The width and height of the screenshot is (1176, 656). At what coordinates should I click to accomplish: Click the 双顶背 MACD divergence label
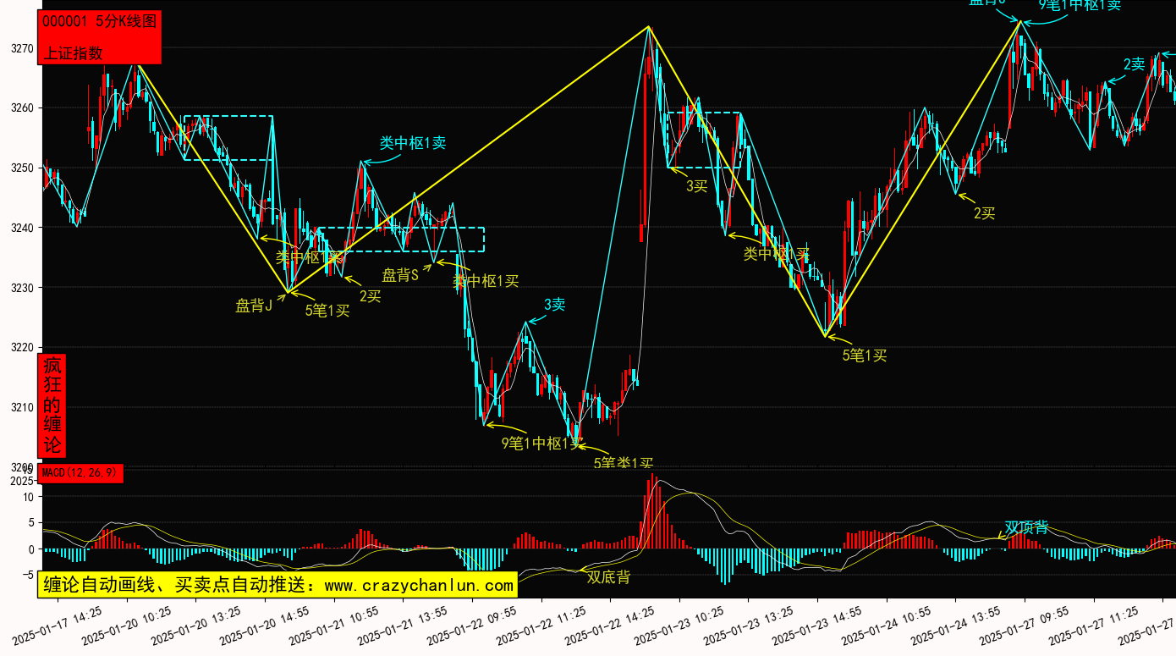tap(1026, 527)
